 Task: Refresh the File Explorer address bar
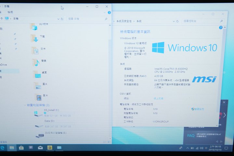point(62,19)
